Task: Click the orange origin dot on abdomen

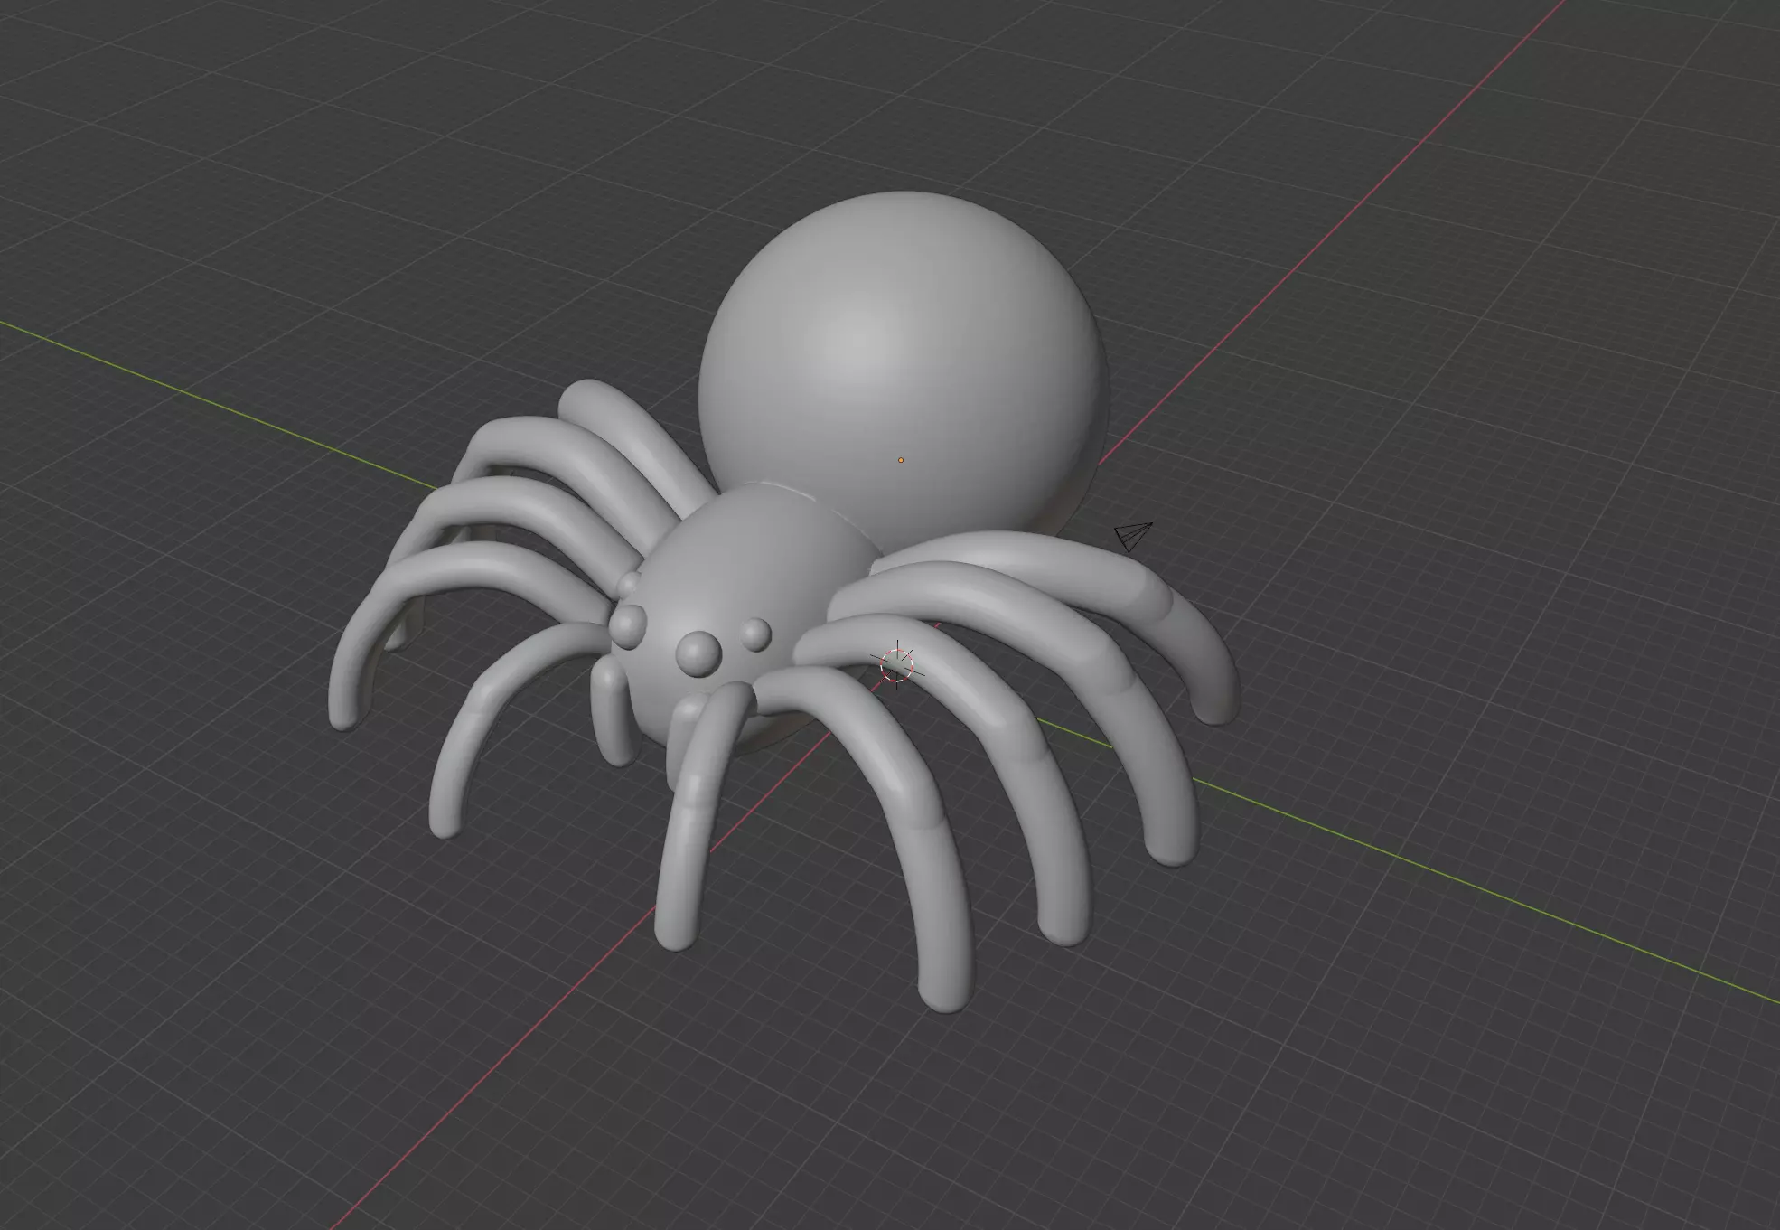Action: 901,460
